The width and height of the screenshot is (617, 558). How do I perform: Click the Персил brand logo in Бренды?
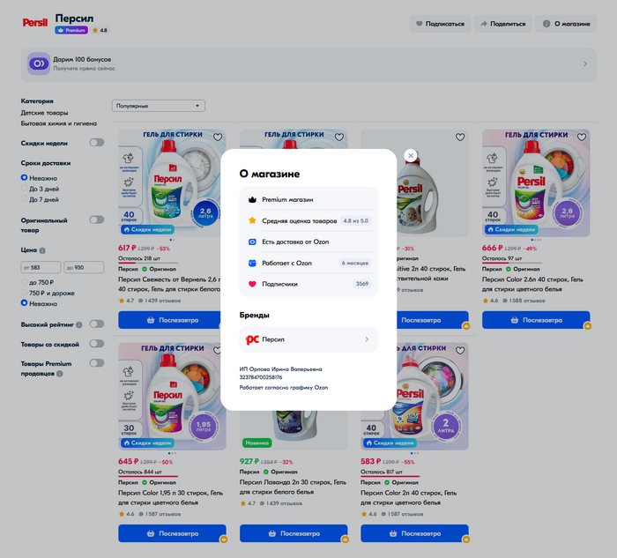coord(252,339)
